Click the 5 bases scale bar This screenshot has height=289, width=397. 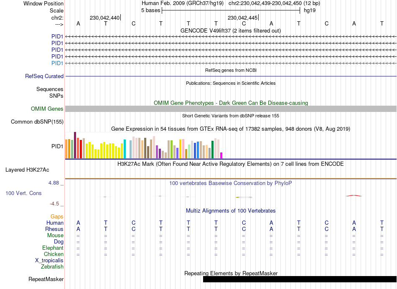point(231,10)
